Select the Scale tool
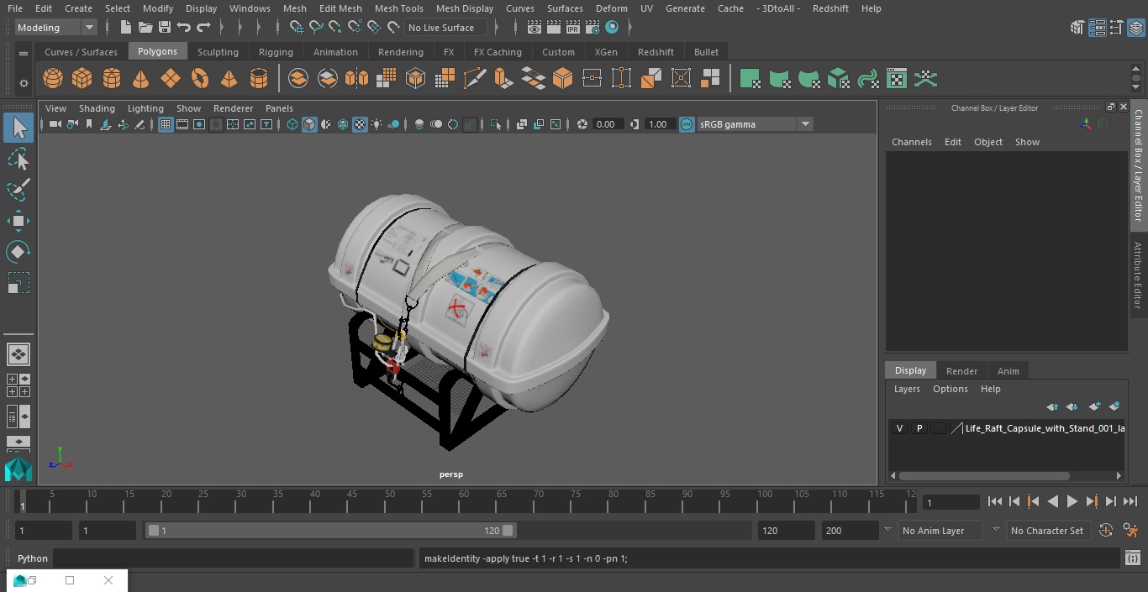 [x=18, y=283]
